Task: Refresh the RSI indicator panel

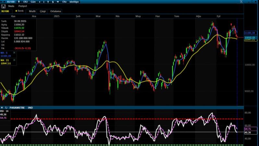Action: 6,107
